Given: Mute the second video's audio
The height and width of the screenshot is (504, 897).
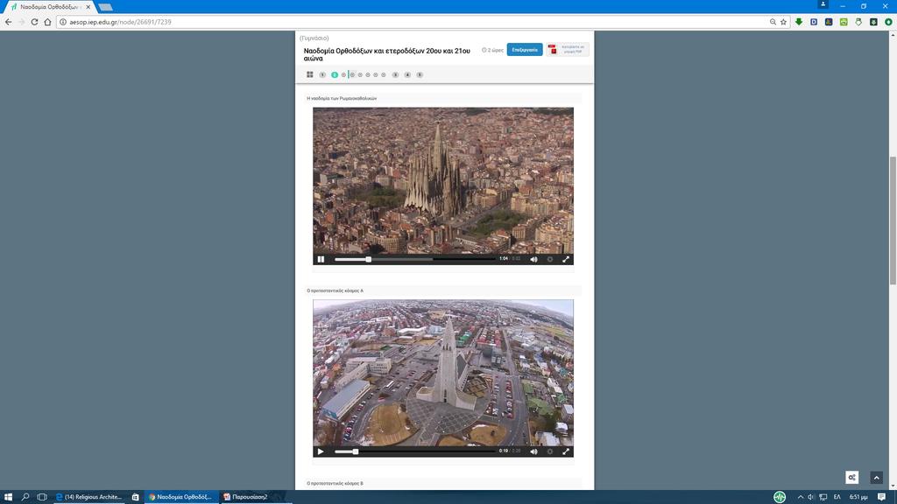Looking at the screenshot, I should [x=533, y=451].
